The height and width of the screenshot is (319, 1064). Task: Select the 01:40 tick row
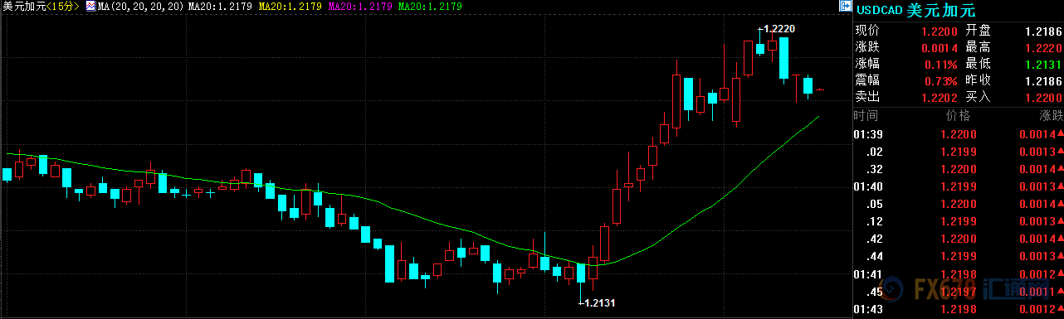click(959, 186)
